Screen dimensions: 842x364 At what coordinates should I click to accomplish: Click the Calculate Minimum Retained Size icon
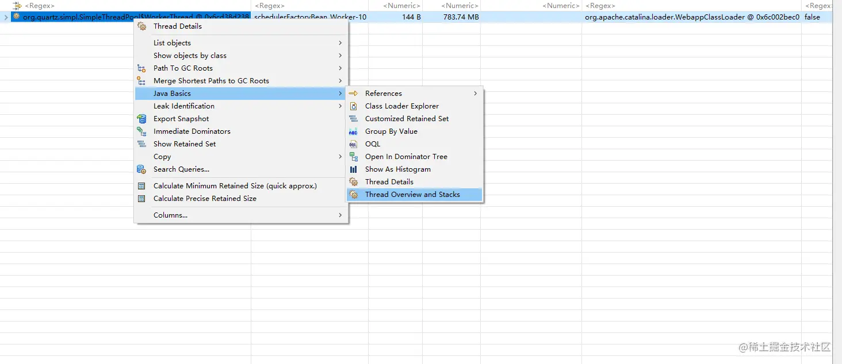click(141, 186)
